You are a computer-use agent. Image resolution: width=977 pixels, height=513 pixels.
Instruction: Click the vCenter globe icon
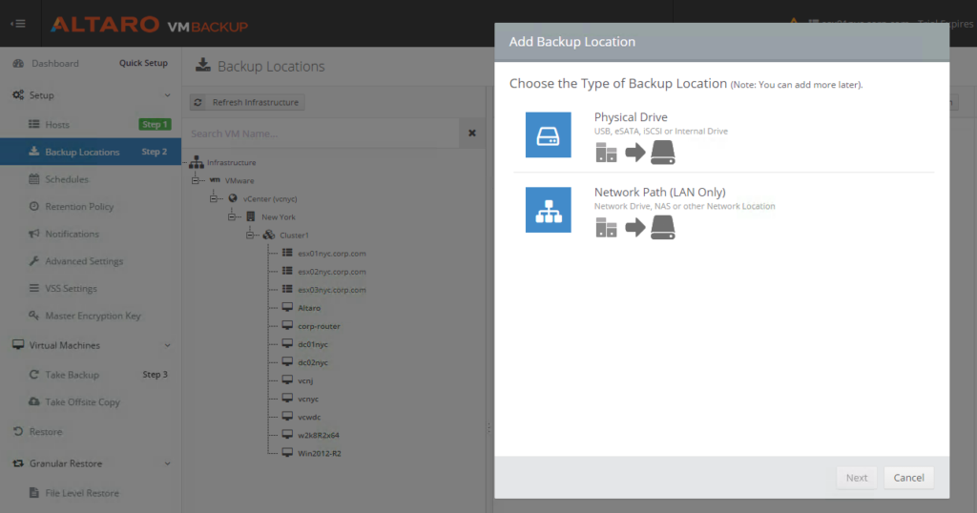click(233, 198)
